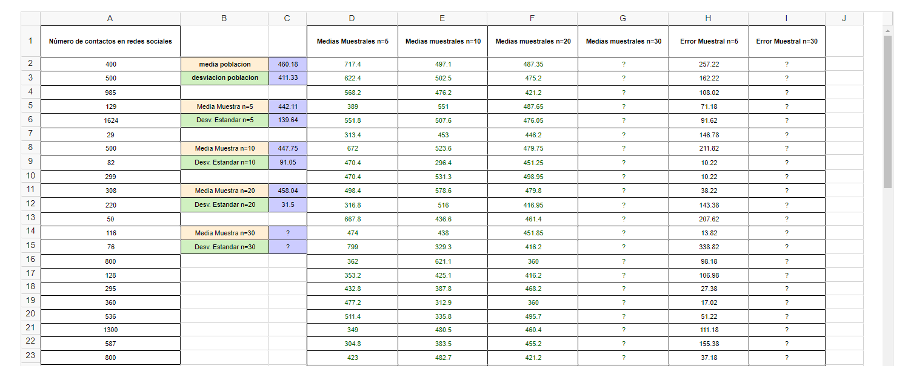Select column header B
Screen dimensions: 908x366
(224, 19)
